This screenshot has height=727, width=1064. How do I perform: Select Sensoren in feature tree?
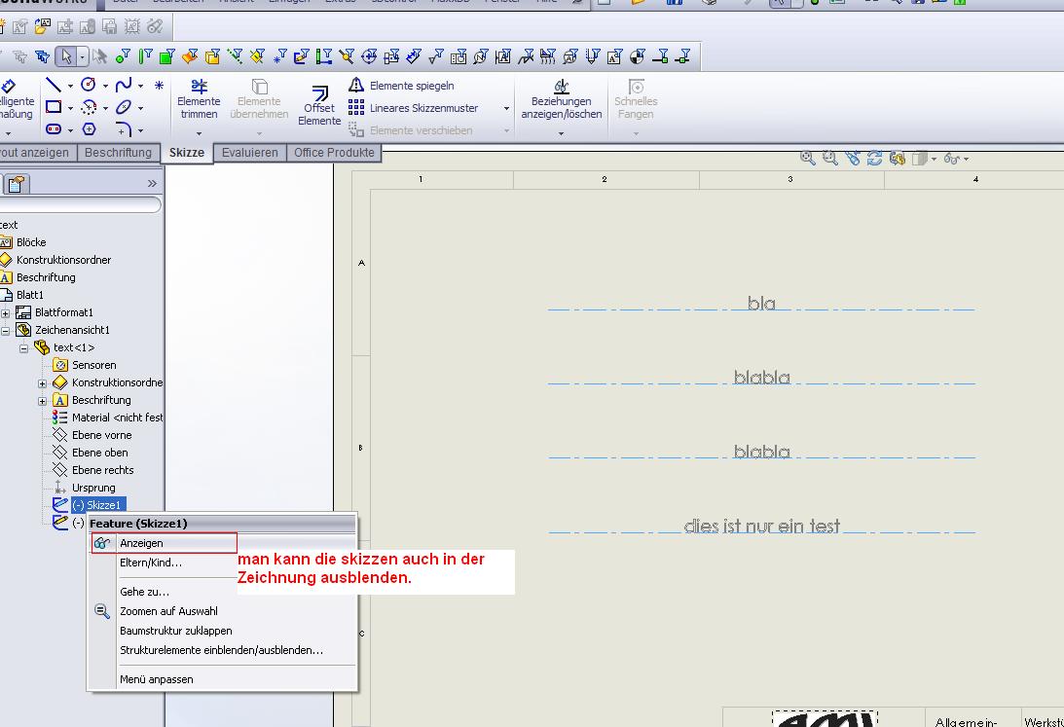coord(94,366)
